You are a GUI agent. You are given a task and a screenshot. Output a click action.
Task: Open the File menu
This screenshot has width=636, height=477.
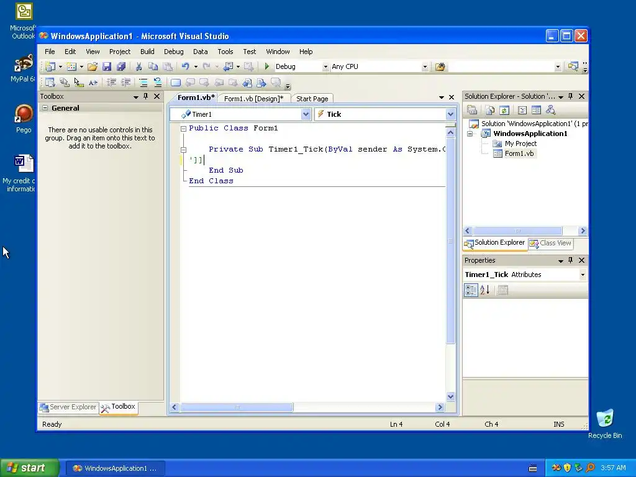50,52
